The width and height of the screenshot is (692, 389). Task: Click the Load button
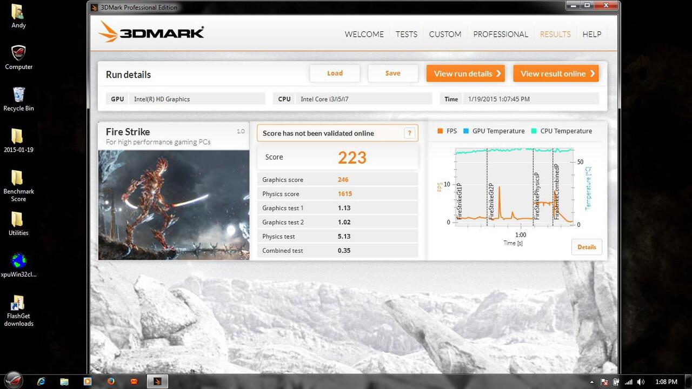(x=335, y=73)
